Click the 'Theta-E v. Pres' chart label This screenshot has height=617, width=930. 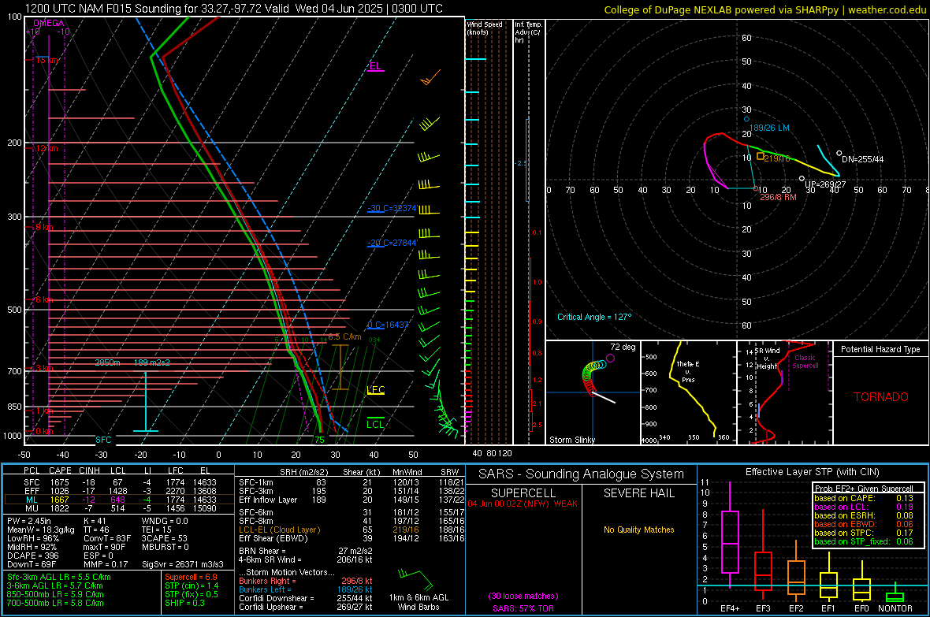coord(688,371)
